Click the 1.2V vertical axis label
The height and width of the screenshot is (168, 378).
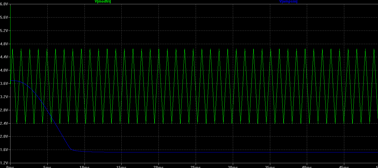pos(4,163)
